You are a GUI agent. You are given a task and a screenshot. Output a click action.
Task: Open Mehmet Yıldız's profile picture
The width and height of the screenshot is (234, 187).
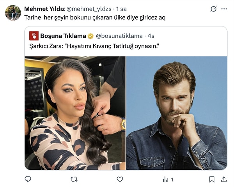13,13
